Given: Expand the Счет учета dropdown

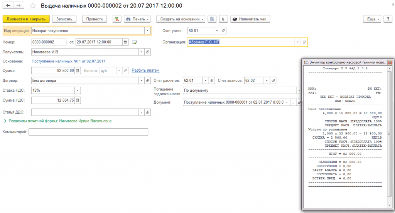Looking at the screenshot, I should (217, 31).
